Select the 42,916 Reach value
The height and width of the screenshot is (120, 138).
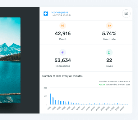pos(63,34)
